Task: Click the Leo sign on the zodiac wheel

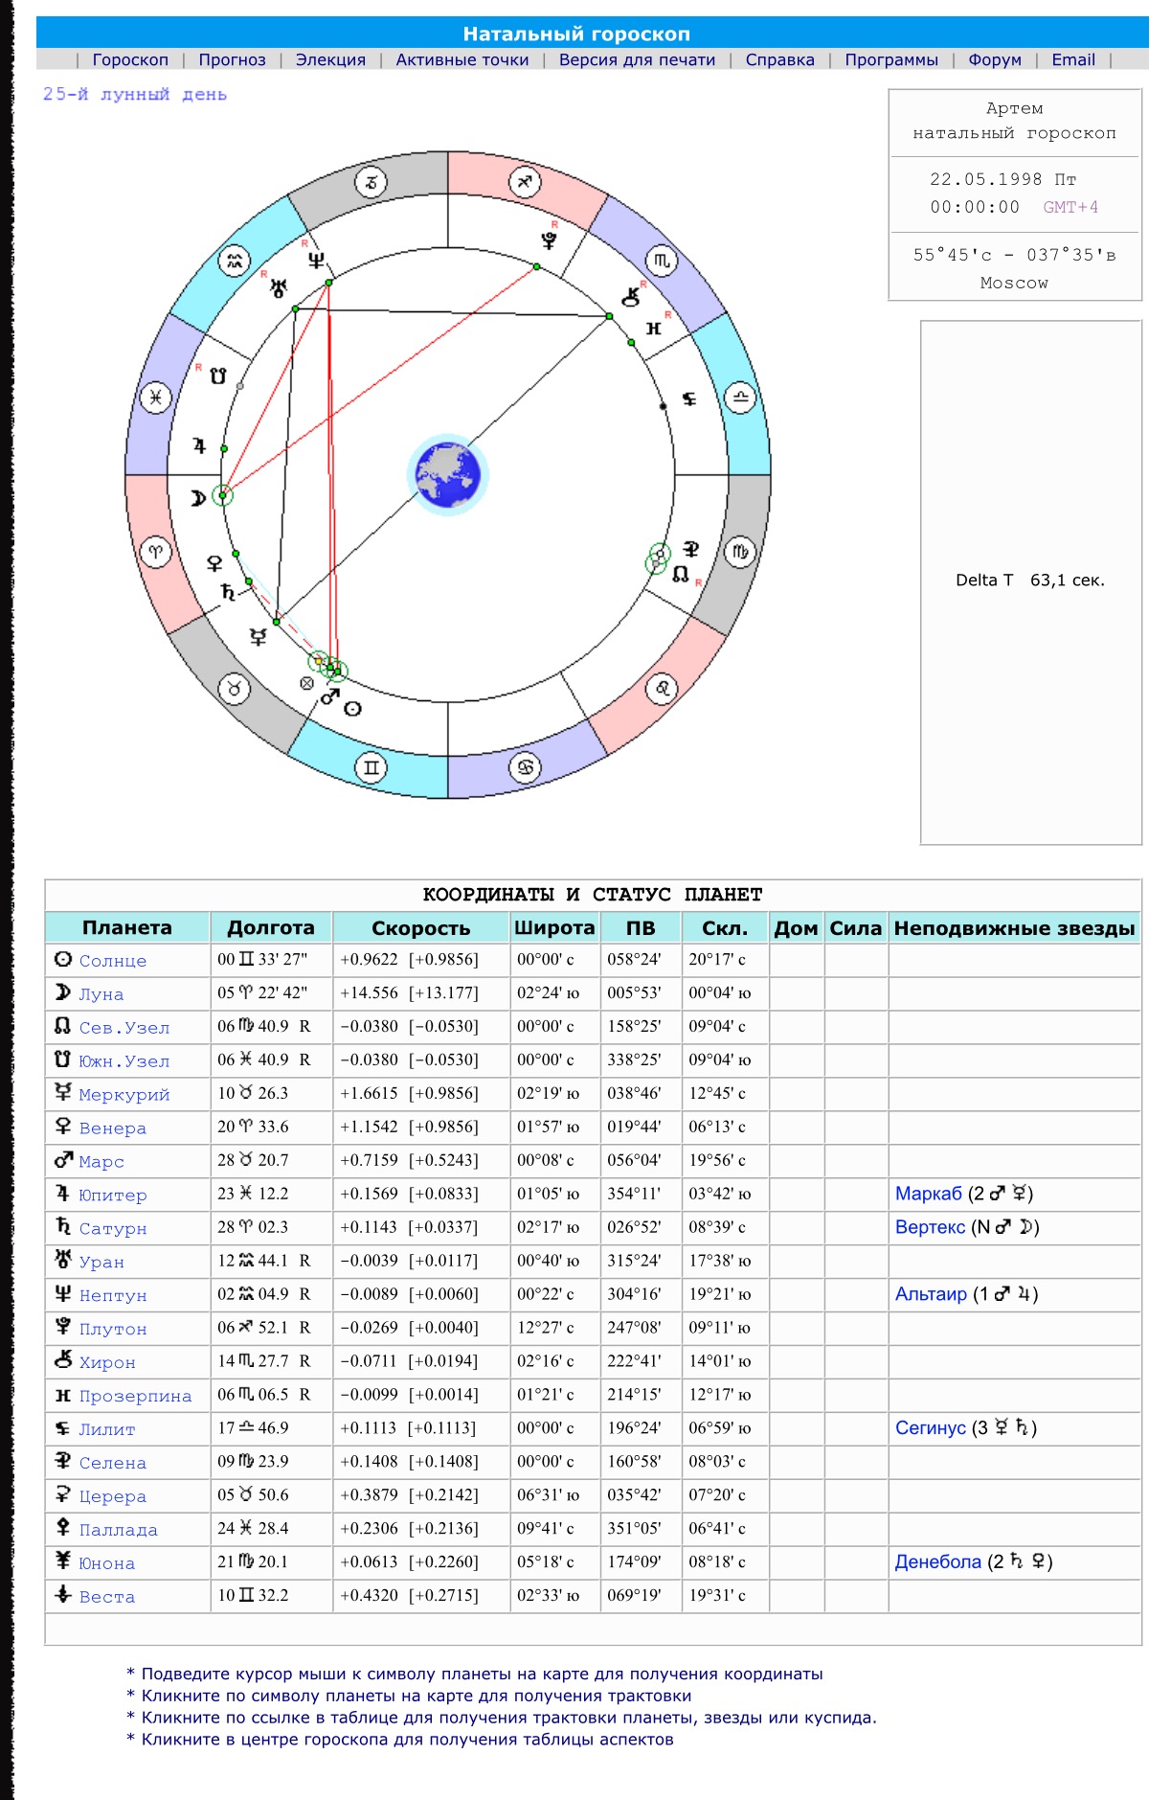Action: coord(662,688)
